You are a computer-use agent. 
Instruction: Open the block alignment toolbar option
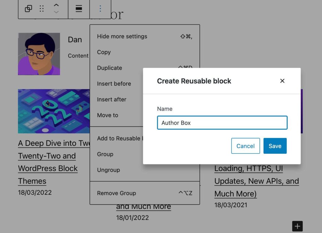(x=79, y=9)
